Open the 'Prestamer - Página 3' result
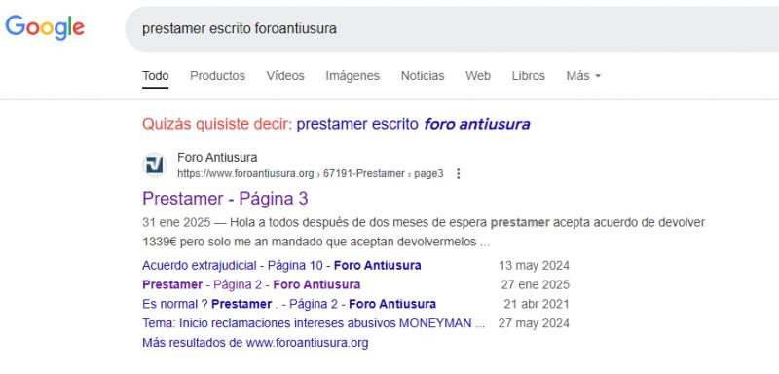This screenshot has width=779, height=374. (225, 199)
